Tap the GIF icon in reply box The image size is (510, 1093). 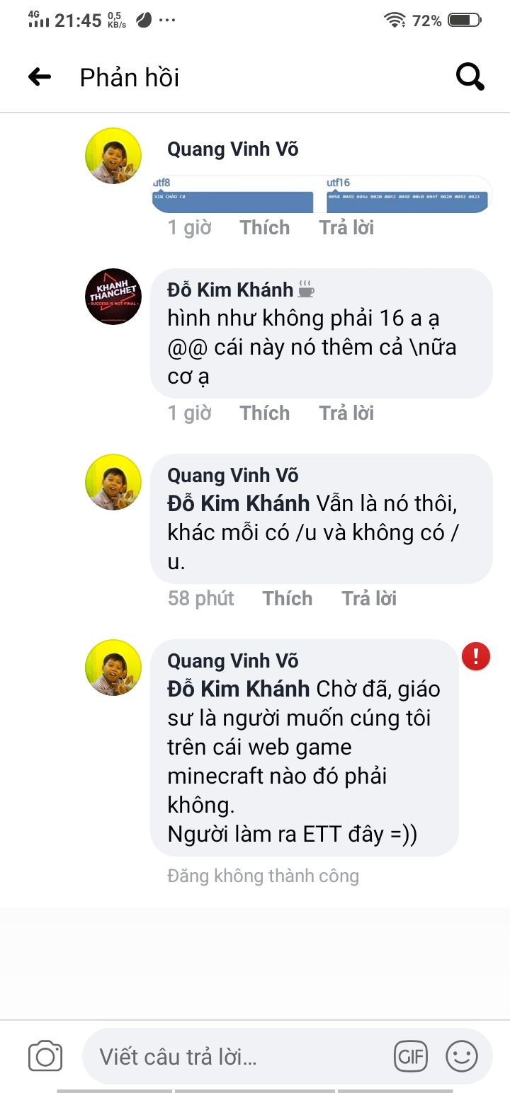[x=411, y=1057]
